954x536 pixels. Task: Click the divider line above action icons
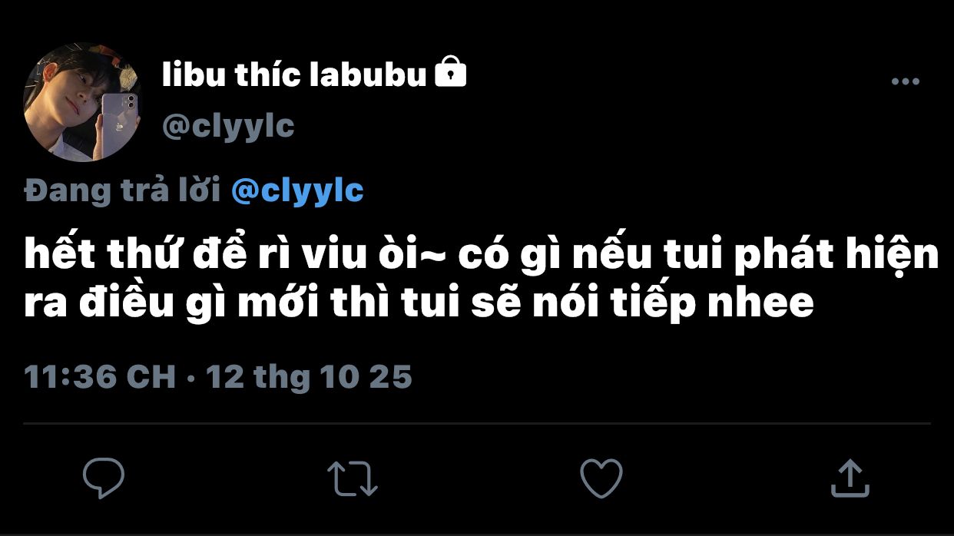click(476, 423)
